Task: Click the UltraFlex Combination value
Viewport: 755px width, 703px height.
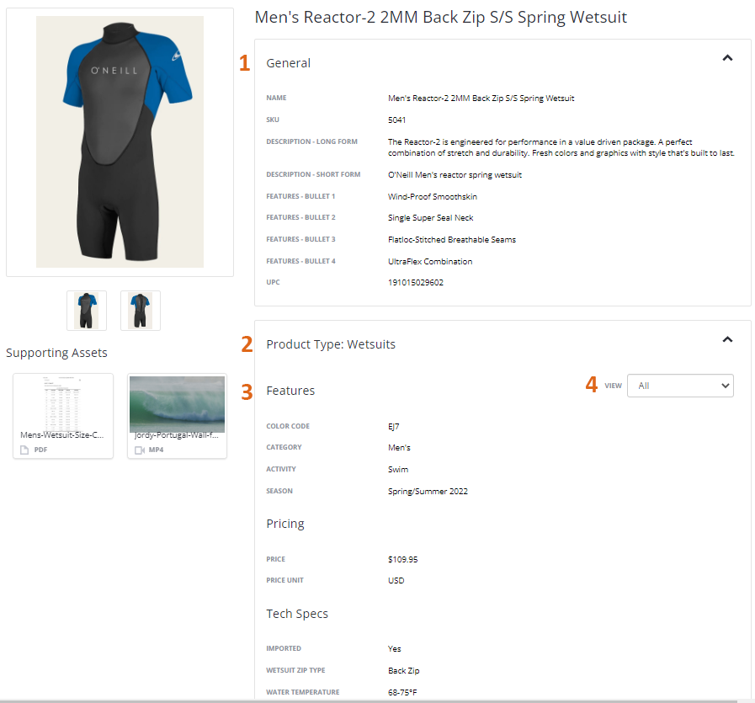Action: click(430, 262)
